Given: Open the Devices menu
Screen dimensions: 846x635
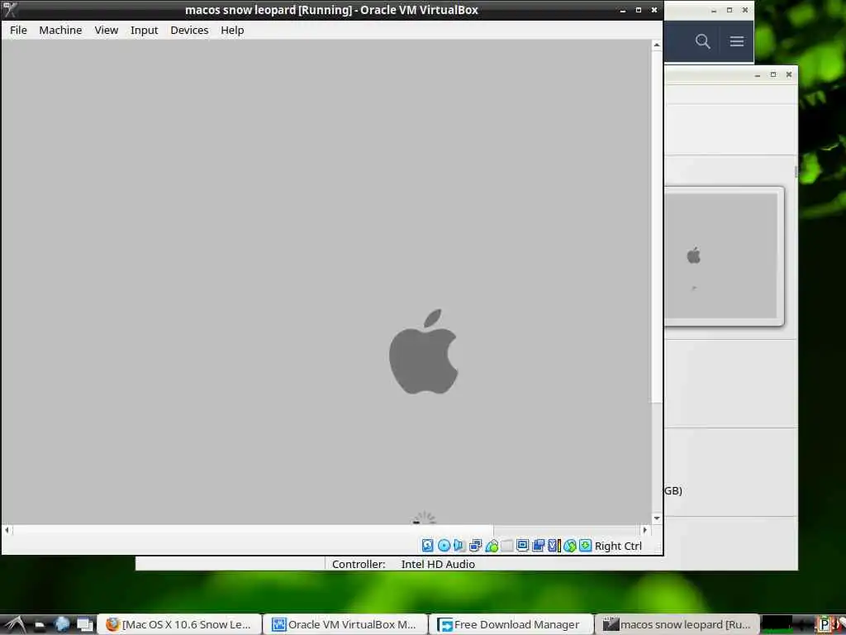Looking at the screenshot, I should [x=189, y=31].
